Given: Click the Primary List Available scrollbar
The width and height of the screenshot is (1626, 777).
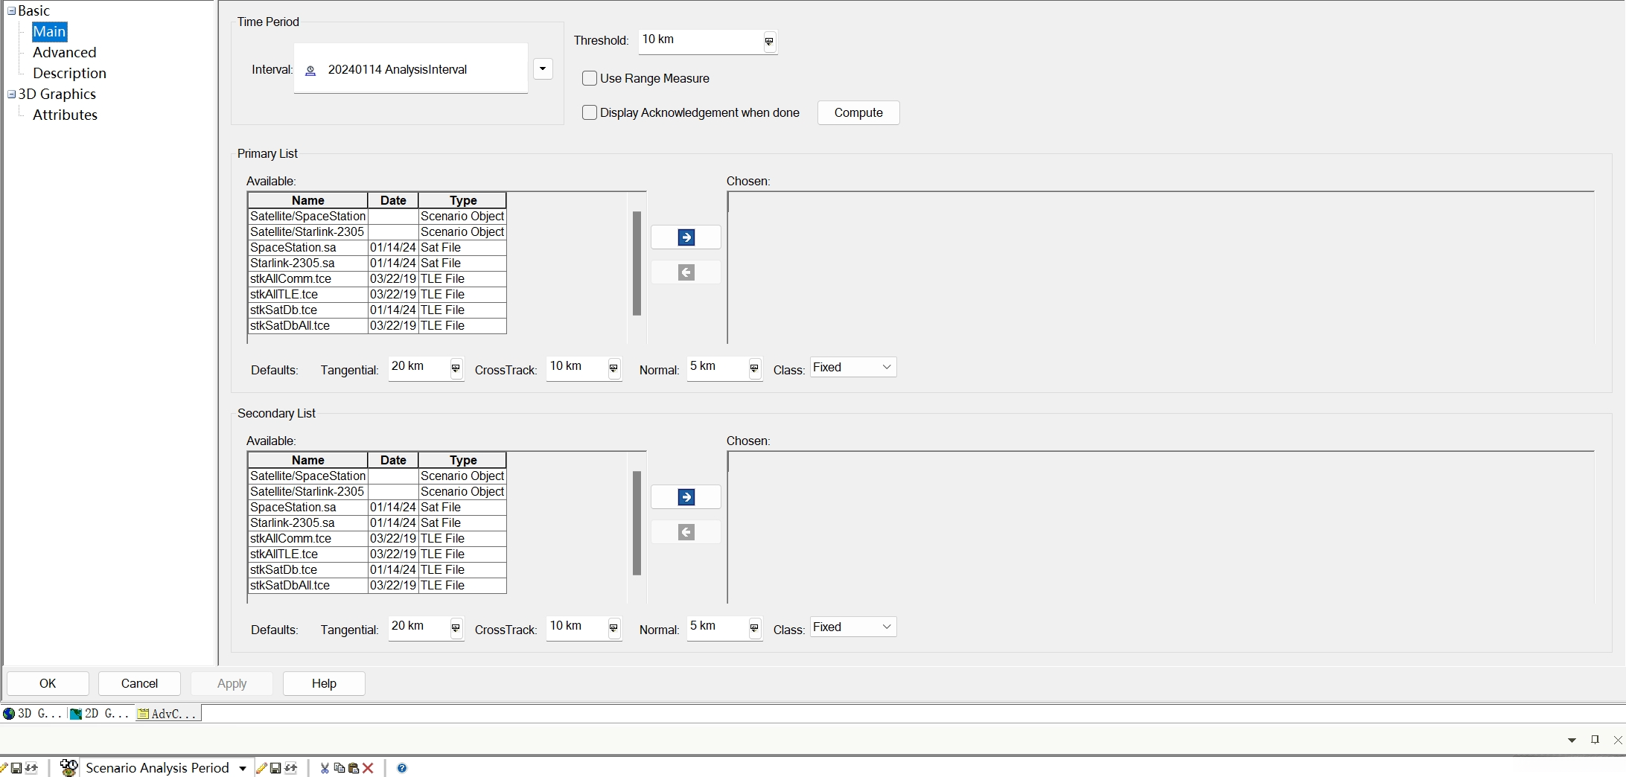Looking at the screenshot, I should click(x=637, y=263).
